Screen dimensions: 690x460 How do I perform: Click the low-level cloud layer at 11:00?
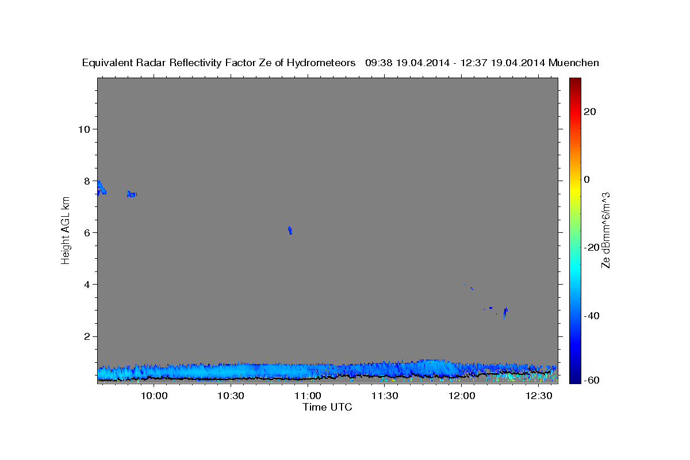308,371
